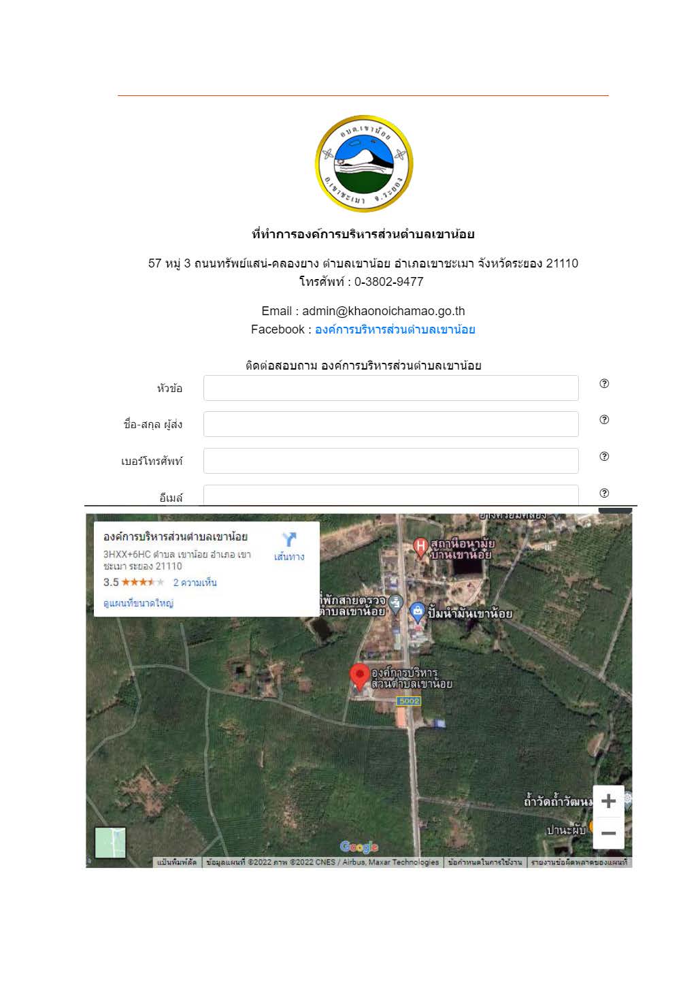The width and height of the screenshot is (698, 987).
Task: Click the เส้นทาง directions arrow icon
Action: coord(289,540)
